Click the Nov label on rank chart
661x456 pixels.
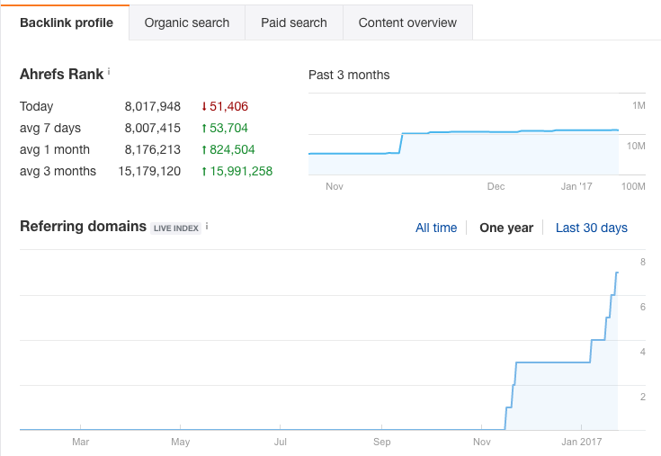pos(335,186)
